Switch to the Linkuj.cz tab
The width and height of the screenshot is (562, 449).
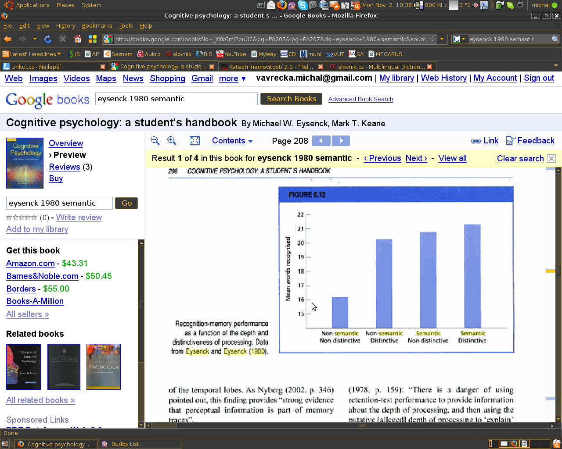(54, 67)
